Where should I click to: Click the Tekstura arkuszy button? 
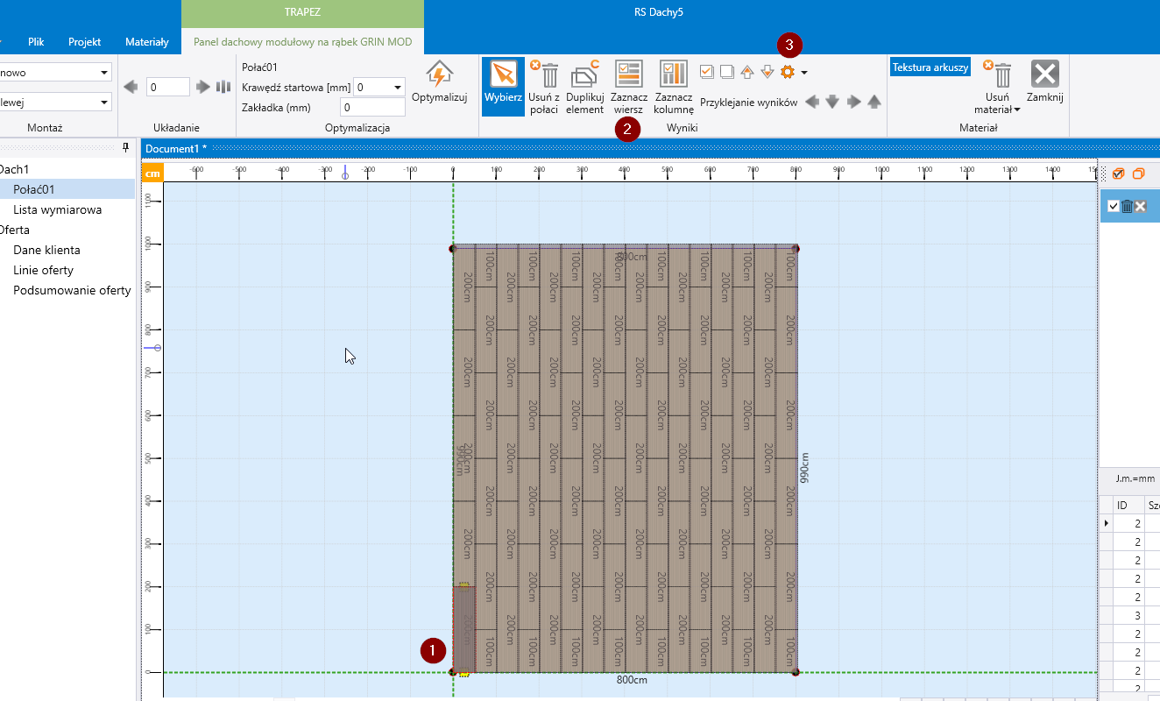pos(930,67)
